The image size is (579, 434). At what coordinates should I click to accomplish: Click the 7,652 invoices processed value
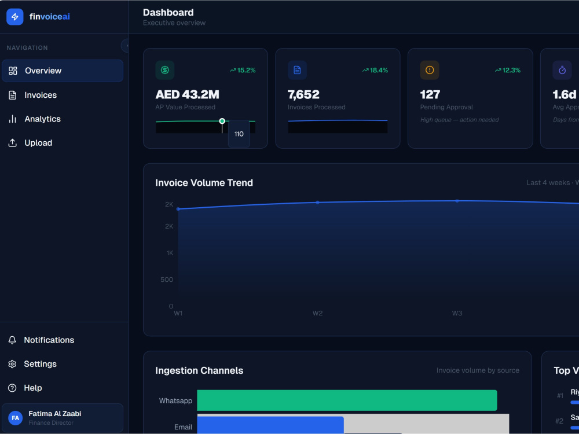coord(303,94)
